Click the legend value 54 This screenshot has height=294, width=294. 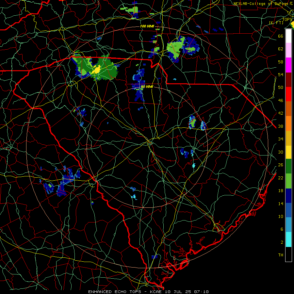(x=281, y=74)
